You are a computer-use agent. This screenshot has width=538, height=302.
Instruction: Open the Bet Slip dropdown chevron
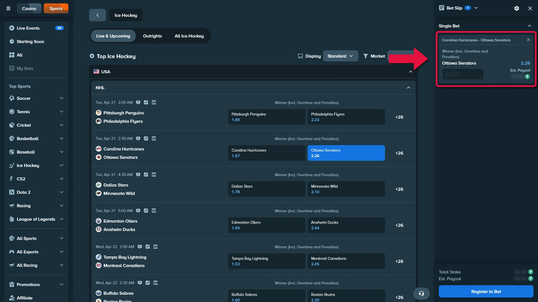476,8
